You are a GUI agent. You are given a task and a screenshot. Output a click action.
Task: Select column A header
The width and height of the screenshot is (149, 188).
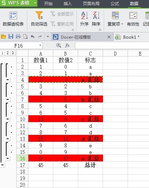(x=40, y=53)
